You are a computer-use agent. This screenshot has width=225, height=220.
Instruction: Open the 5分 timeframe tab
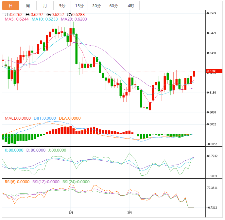coord(62,6)
